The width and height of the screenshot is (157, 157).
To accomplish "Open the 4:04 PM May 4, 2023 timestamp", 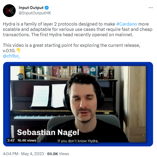I will [x=23, y=154].
